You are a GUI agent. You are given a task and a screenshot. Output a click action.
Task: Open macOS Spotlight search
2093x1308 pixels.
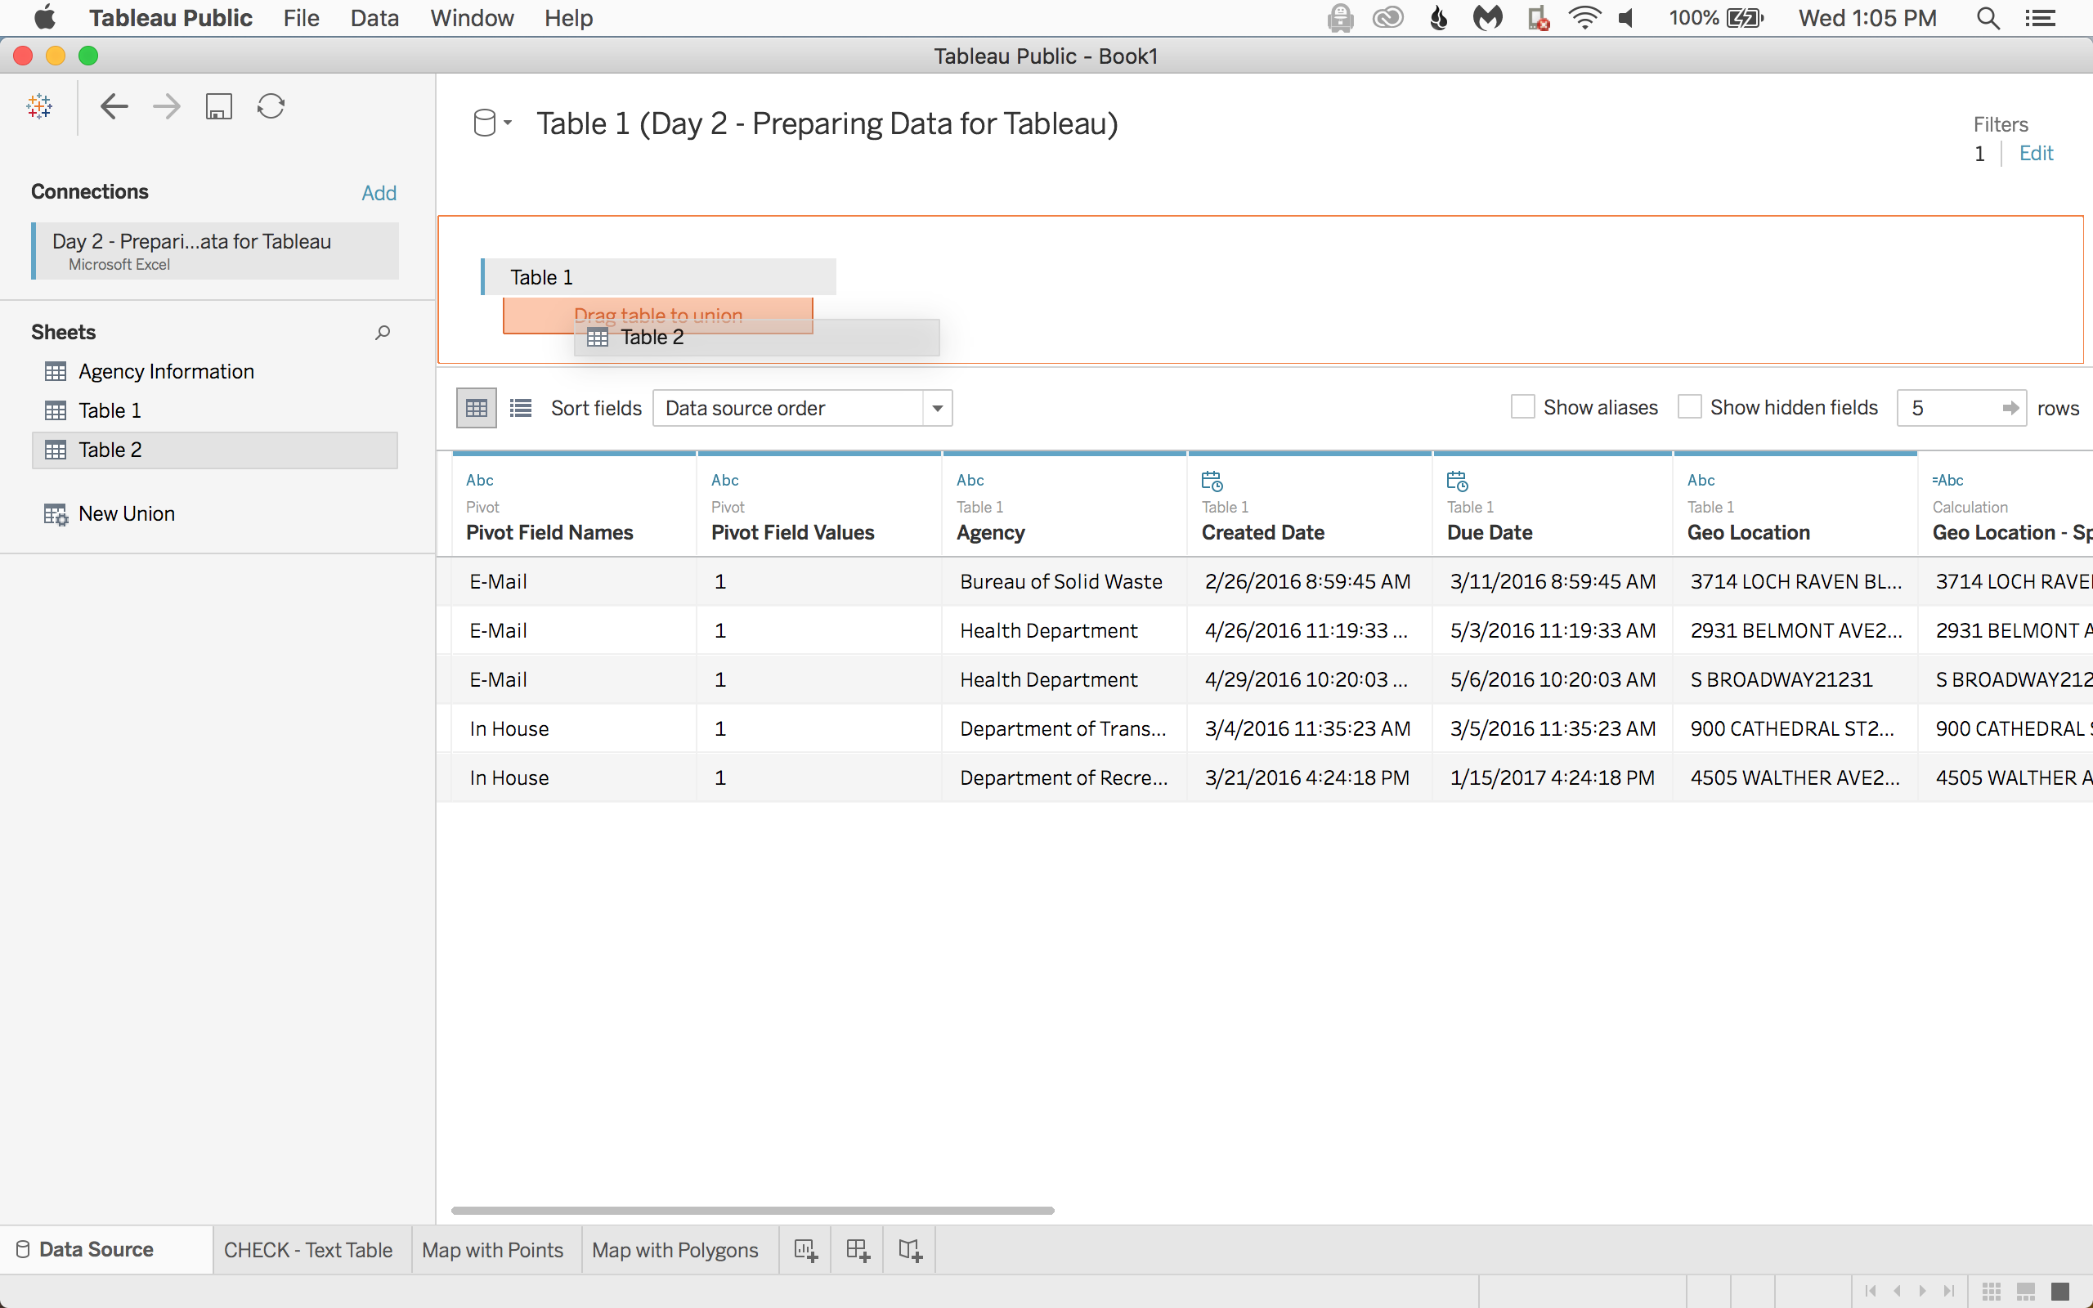(x=1988, y=18)
